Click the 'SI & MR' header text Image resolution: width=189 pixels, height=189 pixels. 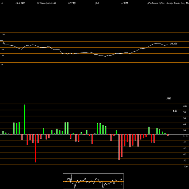pyautogui.click(x=20, y=3)
